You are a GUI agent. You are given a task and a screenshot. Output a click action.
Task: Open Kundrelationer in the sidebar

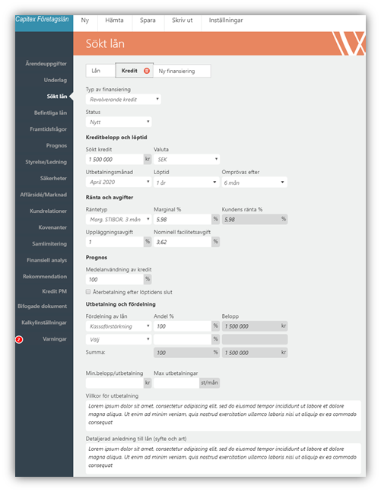pyautogui.click(x=49, y=211)
